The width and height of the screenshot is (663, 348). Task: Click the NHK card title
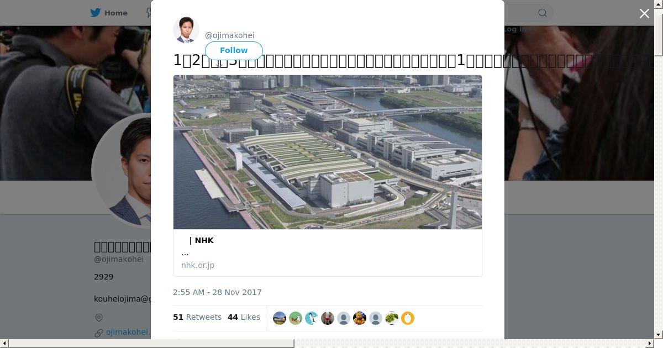[201, 240]
